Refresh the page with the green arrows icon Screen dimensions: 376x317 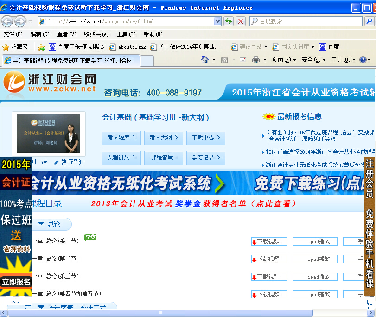(x=229, y=22)
